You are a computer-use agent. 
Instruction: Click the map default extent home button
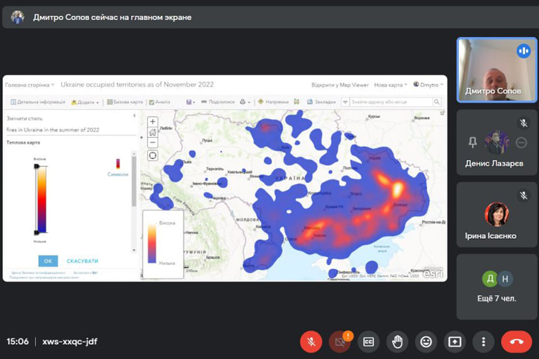click(x=153, y=132)
